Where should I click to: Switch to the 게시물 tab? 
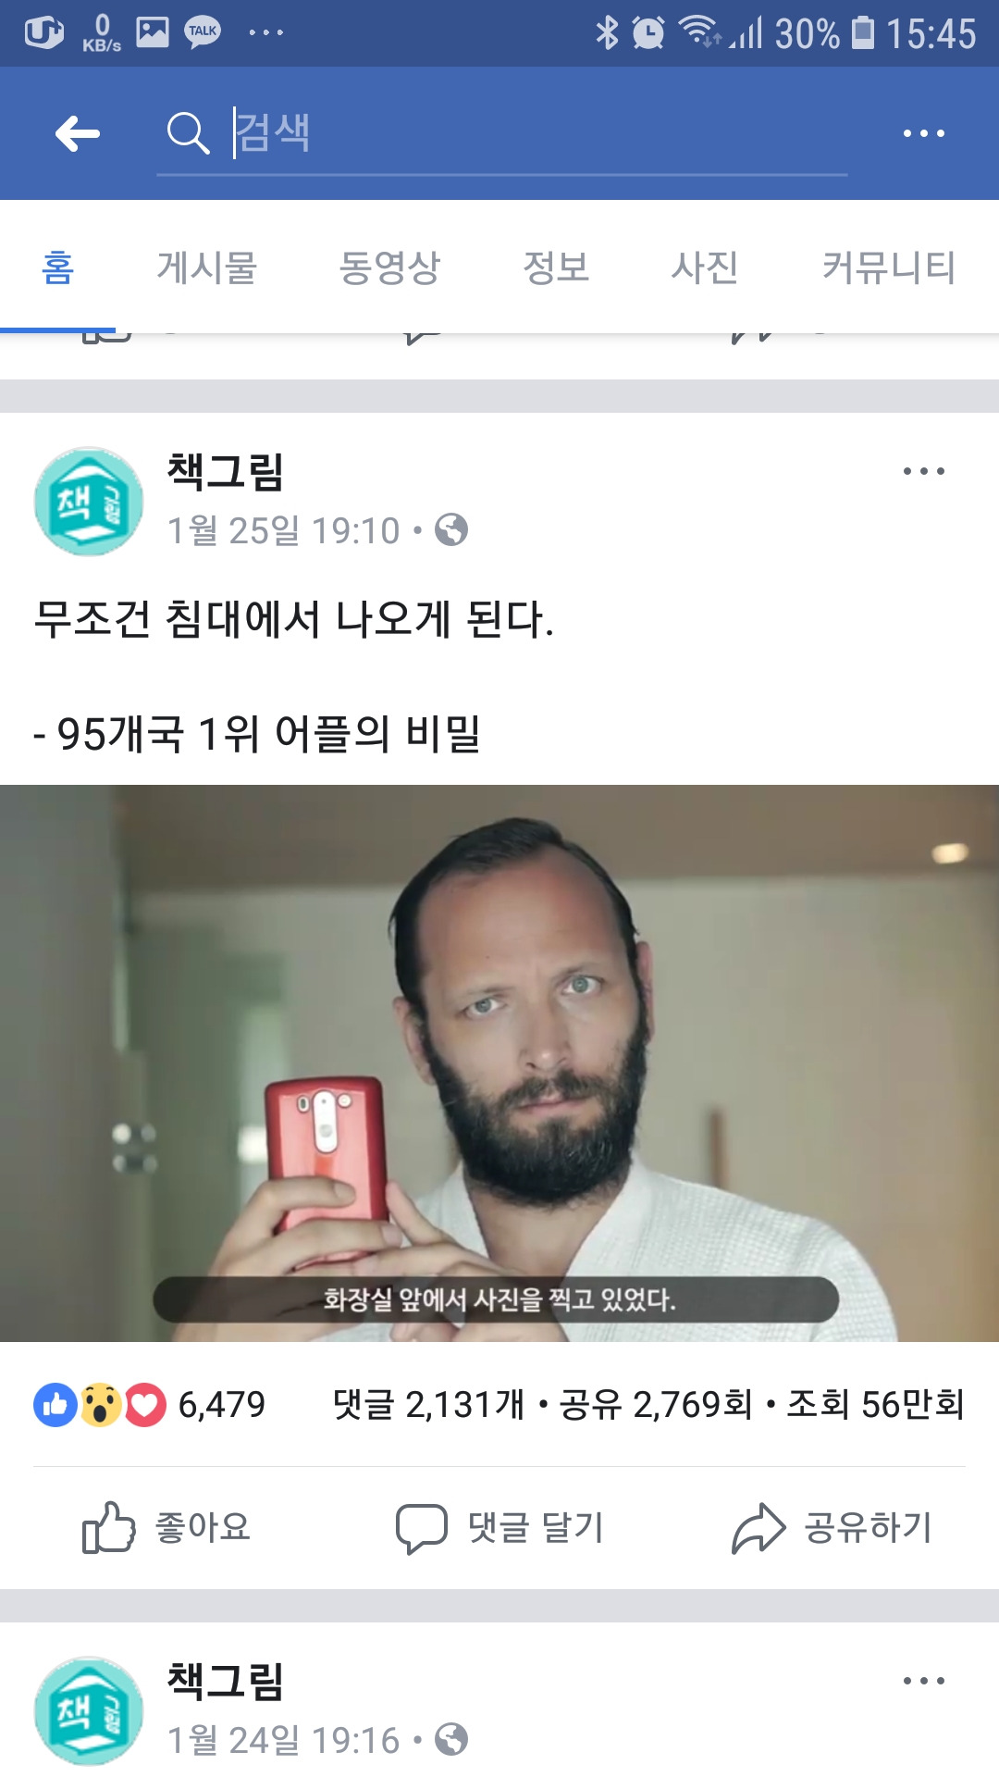[207, 267]
